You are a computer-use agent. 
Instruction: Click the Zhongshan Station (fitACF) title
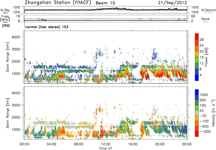(58, 3)
